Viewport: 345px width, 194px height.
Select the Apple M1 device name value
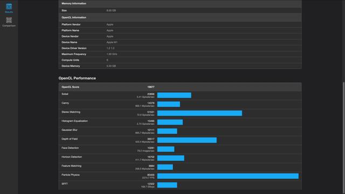click(x=112, y=42)
